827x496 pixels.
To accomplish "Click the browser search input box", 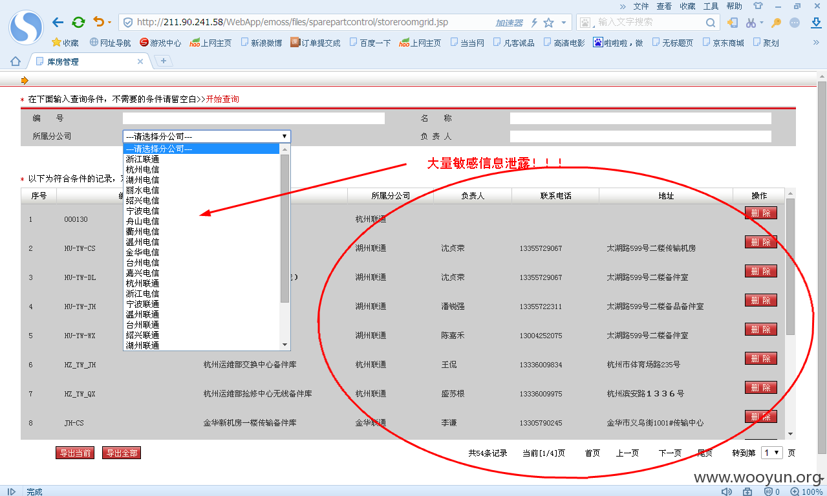I will [x=649, y=23].
